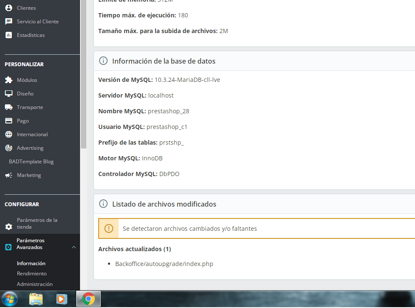The image size is (415, 308).
Task: Select Información submenu item
Action: click(x=31, y=263)
